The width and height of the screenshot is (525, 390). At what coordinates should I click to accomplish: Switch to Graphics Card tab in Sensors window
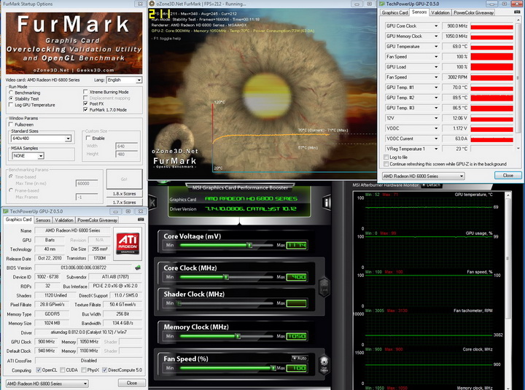[x=394, y=12]
